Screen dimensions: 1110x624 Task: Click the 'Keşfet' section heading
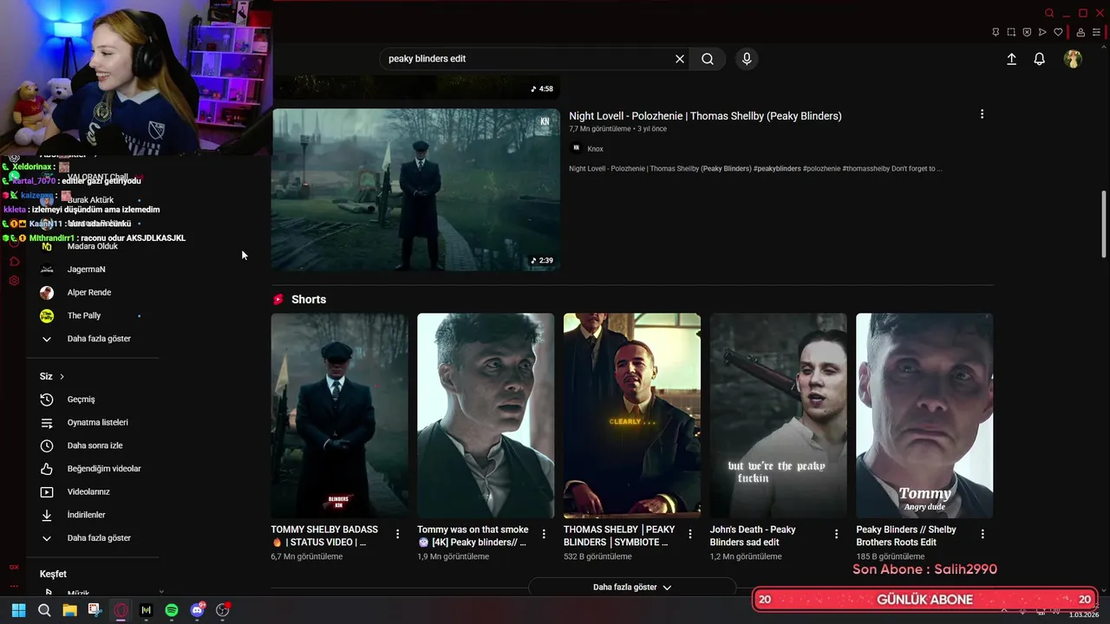53,574
